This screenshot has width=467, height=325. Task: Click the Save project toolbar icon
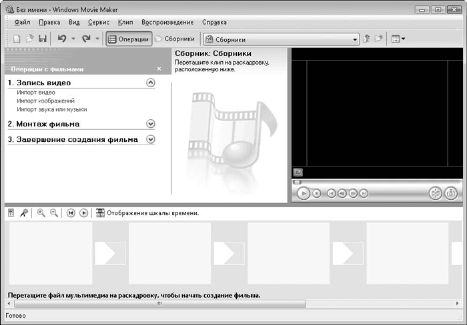[x=42, y=39]
